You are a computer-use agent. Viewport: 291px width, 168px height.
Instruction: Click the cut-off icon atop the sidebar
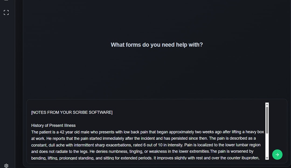(6, 1)
